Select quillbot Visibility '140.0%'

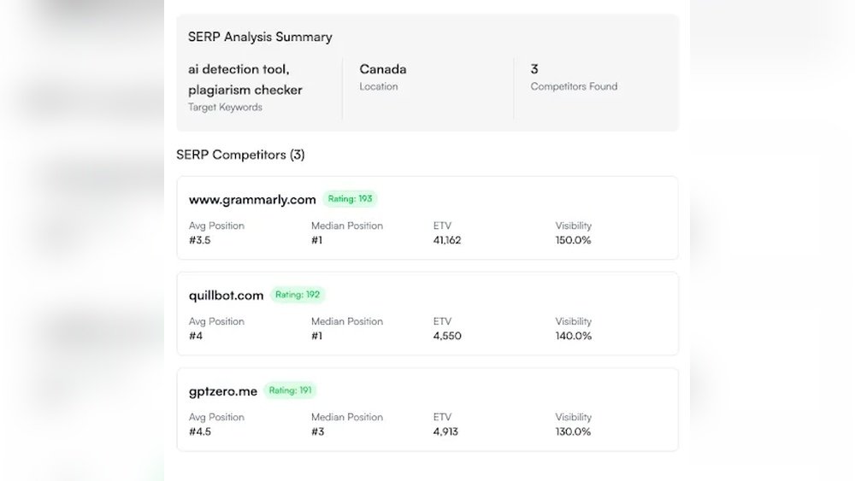[x=574, y=336]
